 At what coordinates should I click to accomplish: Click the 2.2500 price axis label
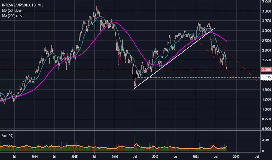point(266,60)
